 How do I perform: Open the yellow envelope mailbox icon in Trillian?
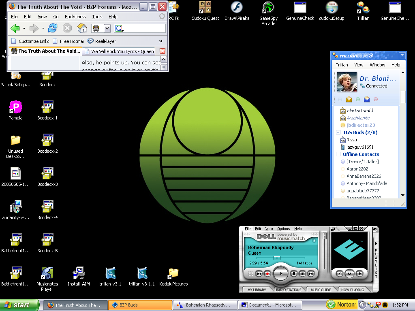349,99
